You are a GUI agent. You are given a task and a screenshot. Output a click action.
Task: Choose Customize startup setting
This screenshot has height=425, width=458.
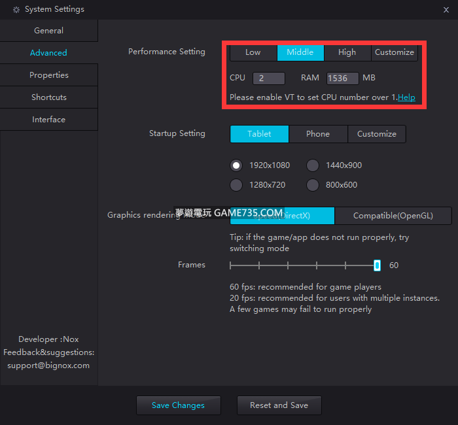pyautogui.click(x=377, y=134)
